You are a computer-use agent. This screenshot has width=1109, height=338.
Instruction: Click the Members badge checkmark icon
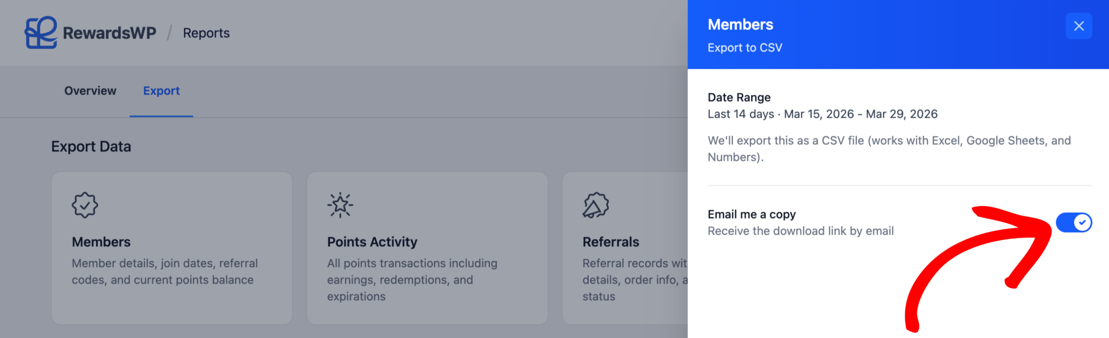click(85, 205)
